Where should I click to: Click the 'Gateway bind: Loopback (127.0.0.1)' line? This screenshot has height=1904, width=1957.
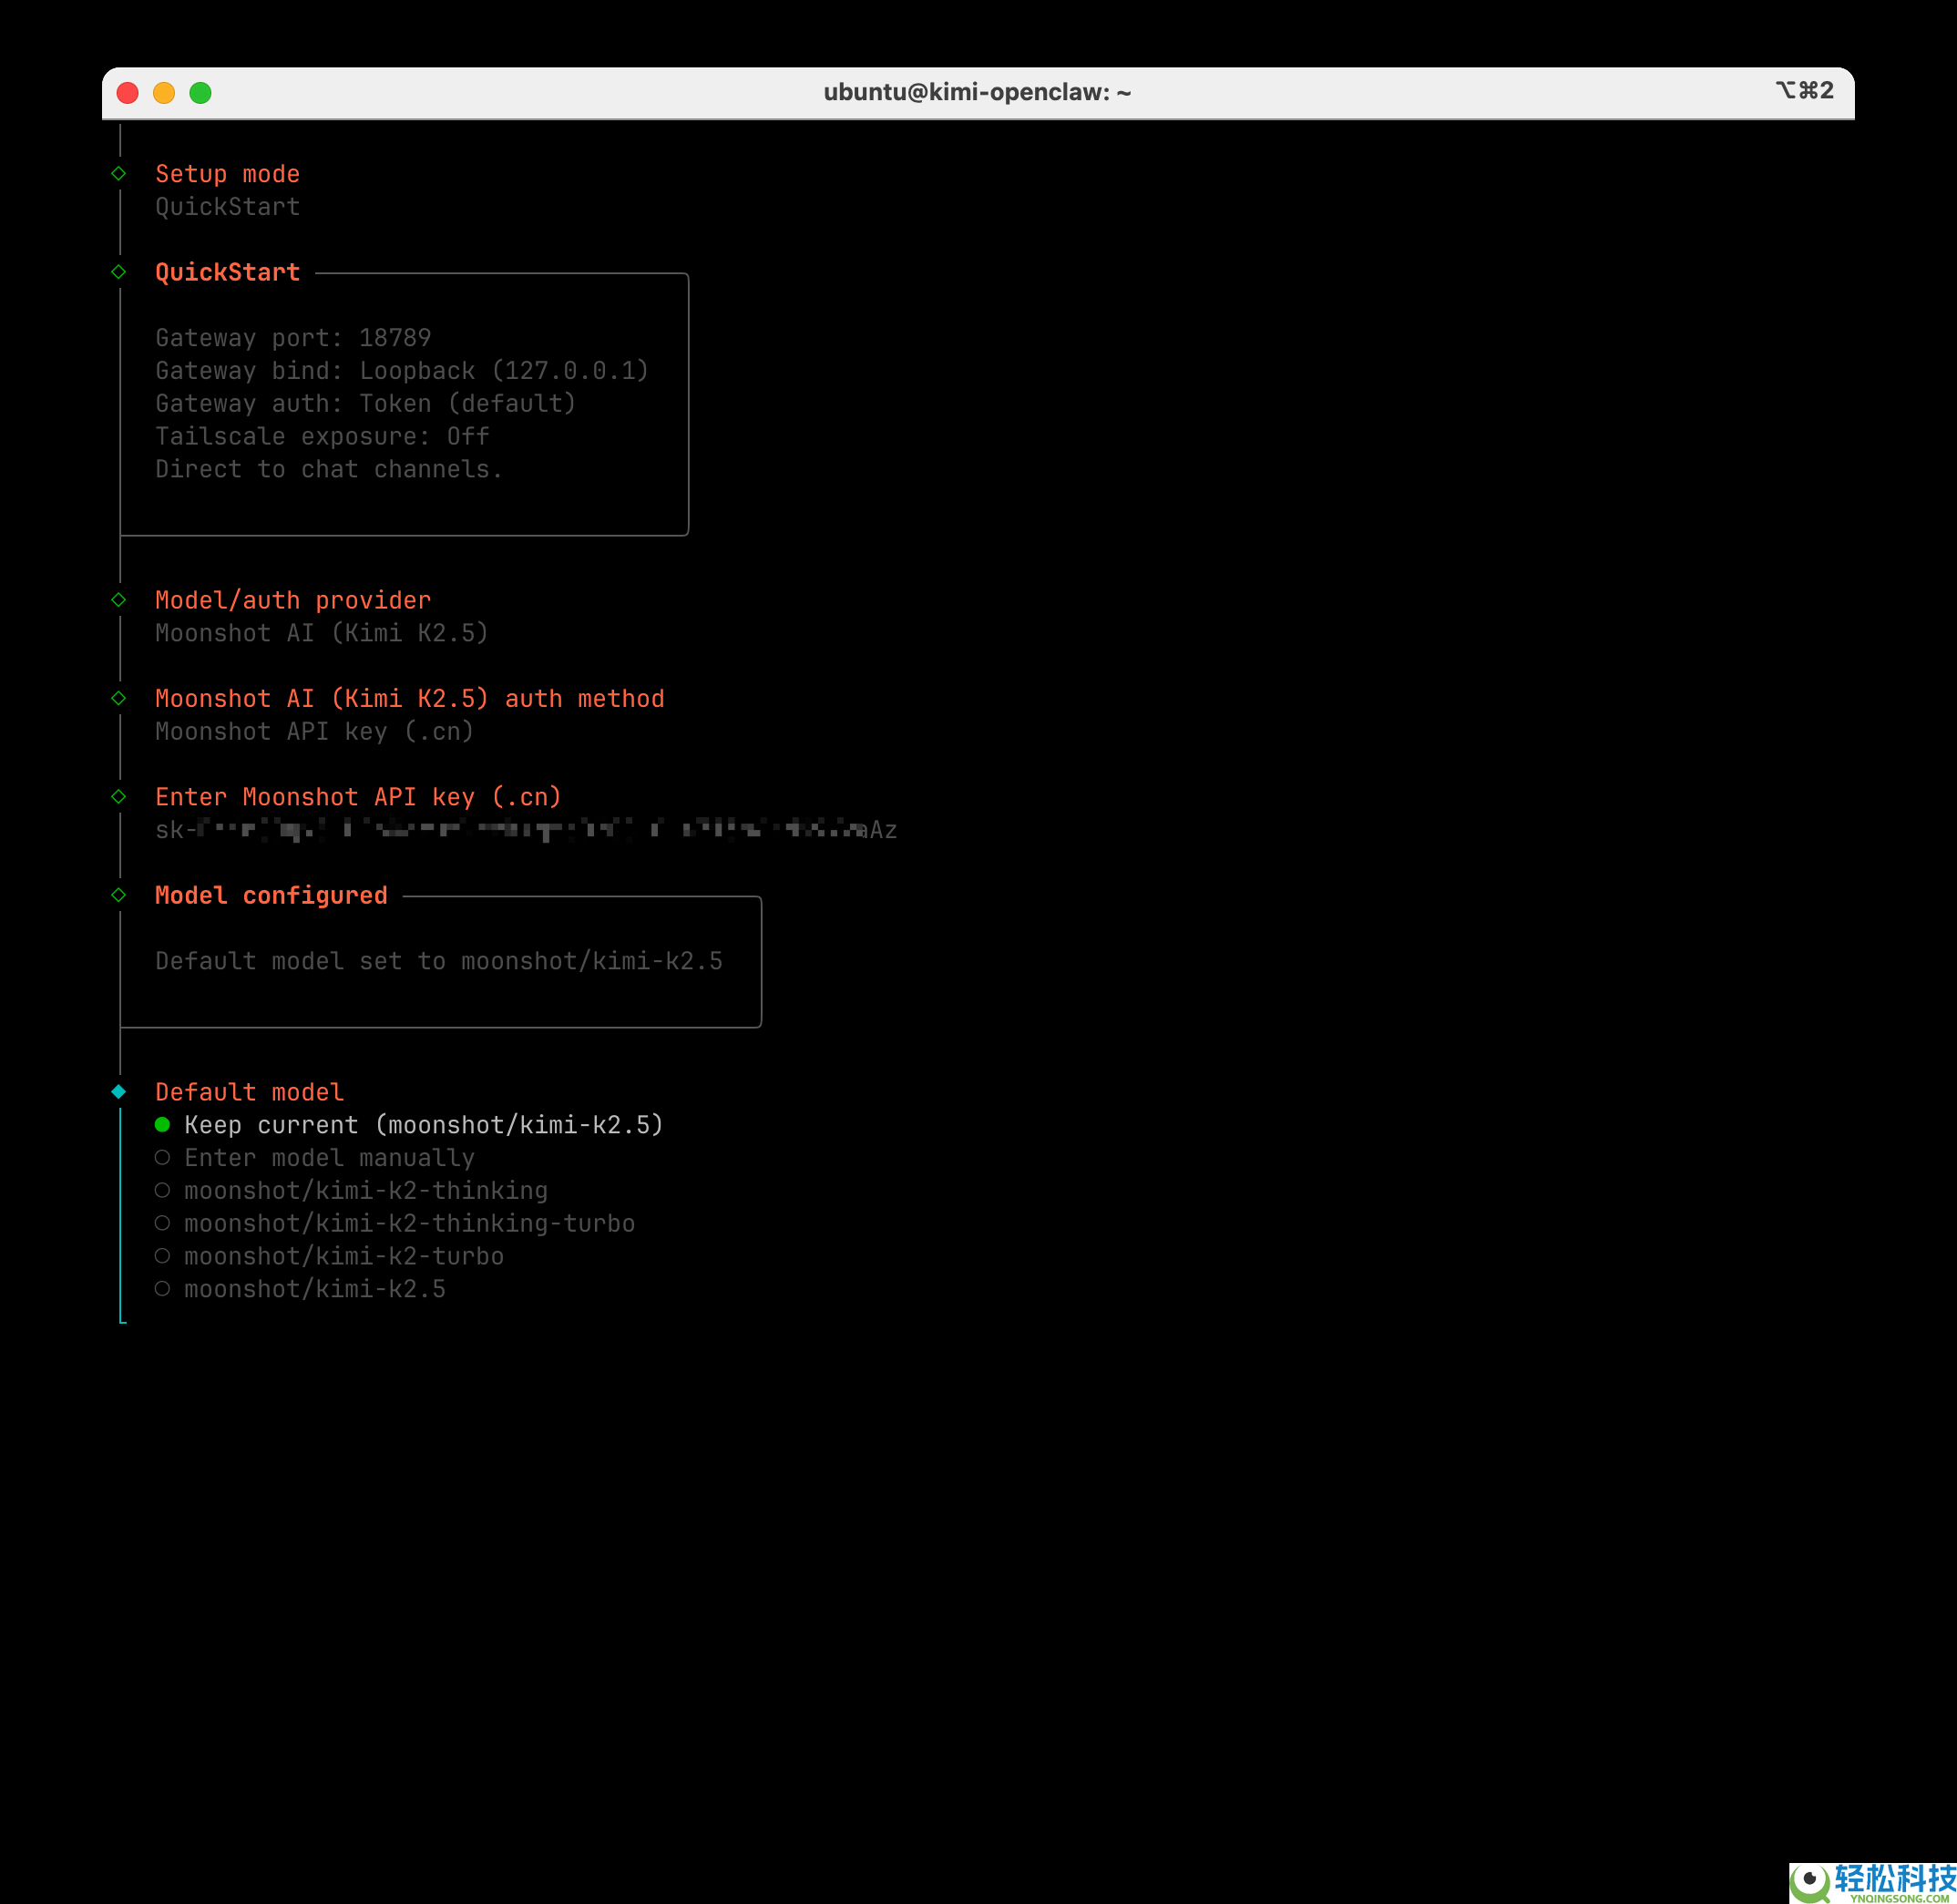tap(402, 371)
